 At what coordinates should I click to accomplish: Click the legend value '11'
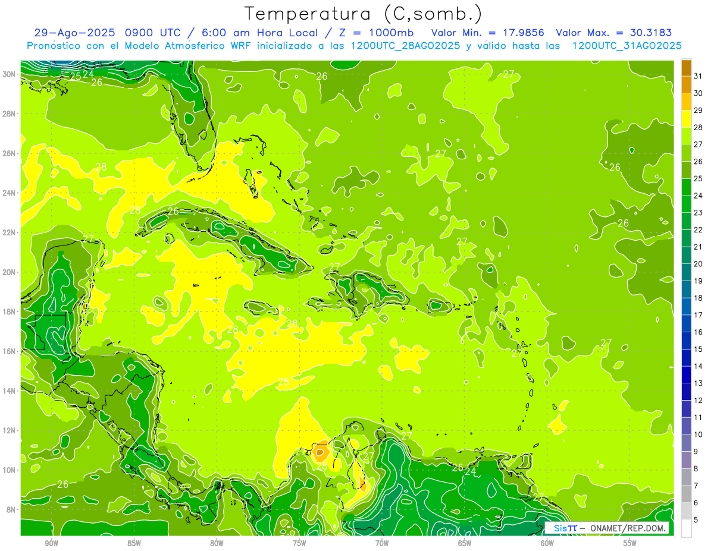pyautogui.click(x=699, y=417)
